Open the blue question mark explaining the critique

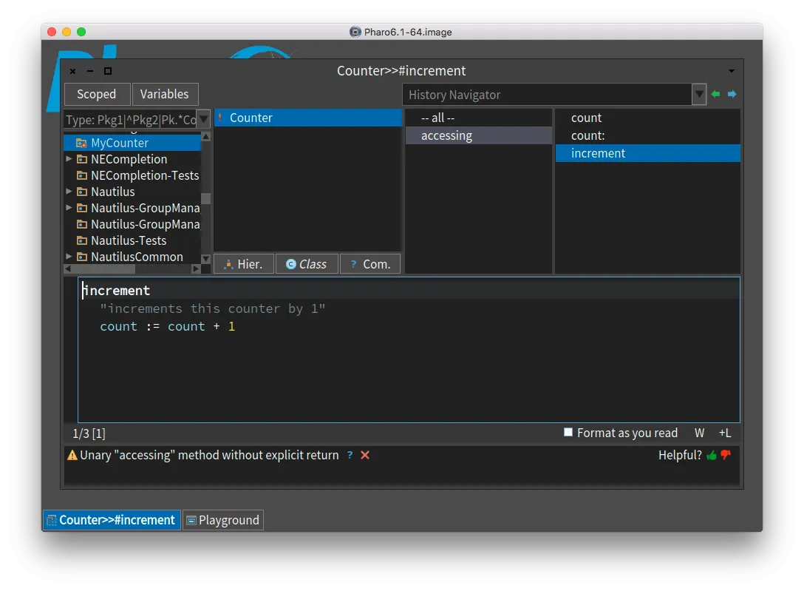tap(350, 455)
